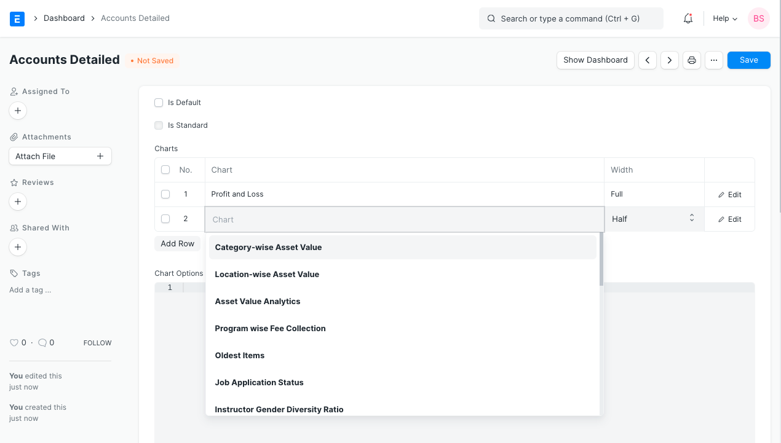Navigate to Dashboard in the breadcrumb
The height and width of the screenshot is (443, 781).
[64, 18]
